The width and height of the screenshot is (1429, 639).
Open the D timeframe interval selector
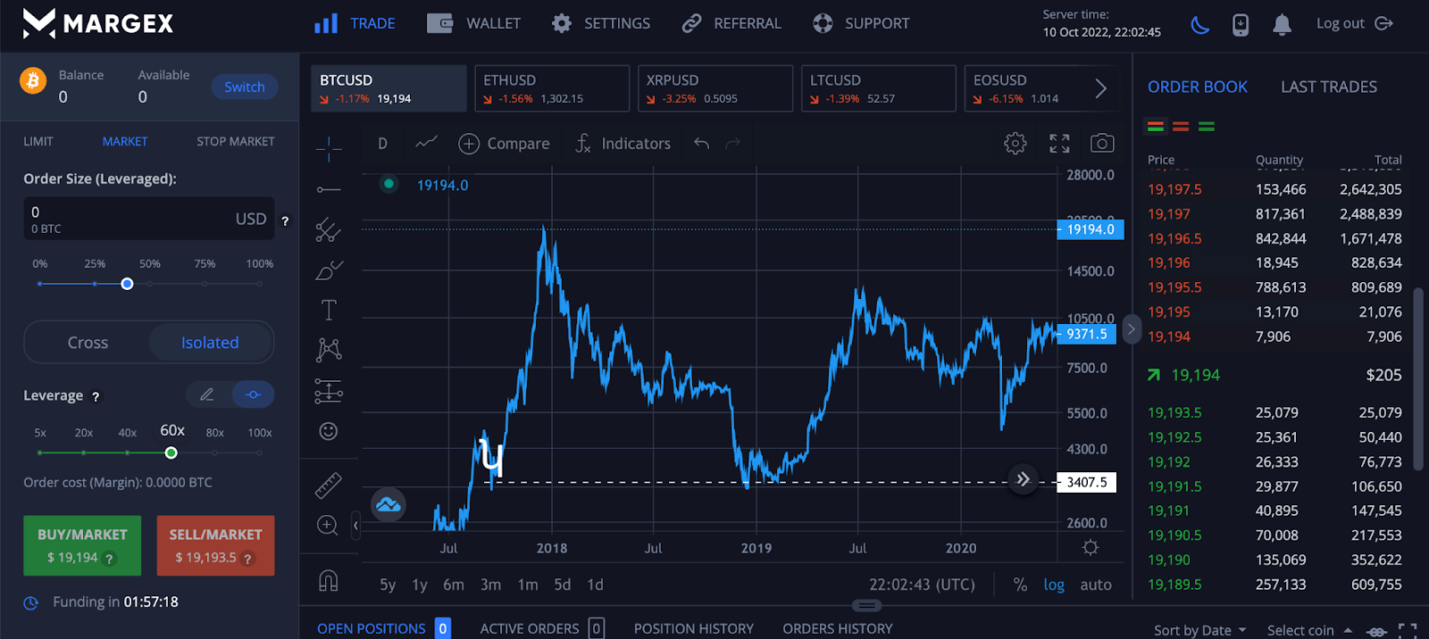point(382,143)
